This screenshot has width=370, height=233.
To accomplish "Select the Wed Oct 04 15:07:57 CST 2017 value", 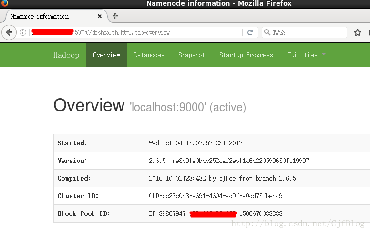I will pyautogui.click(x=195, y=143).
